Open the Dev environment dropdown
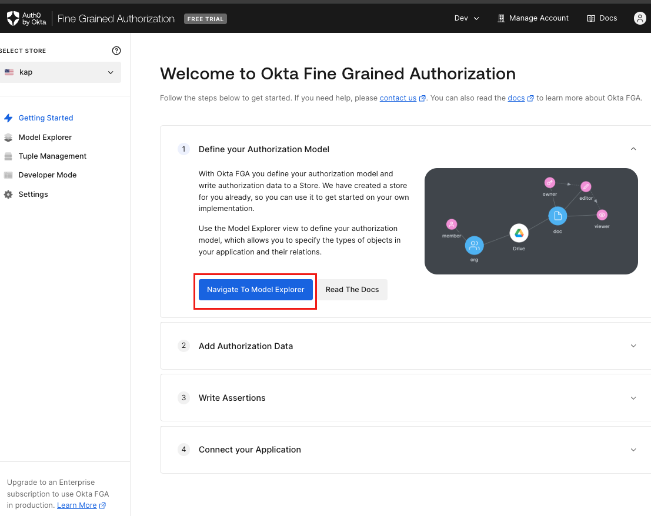This screenshot has height=516, width=651. (466, 18)
